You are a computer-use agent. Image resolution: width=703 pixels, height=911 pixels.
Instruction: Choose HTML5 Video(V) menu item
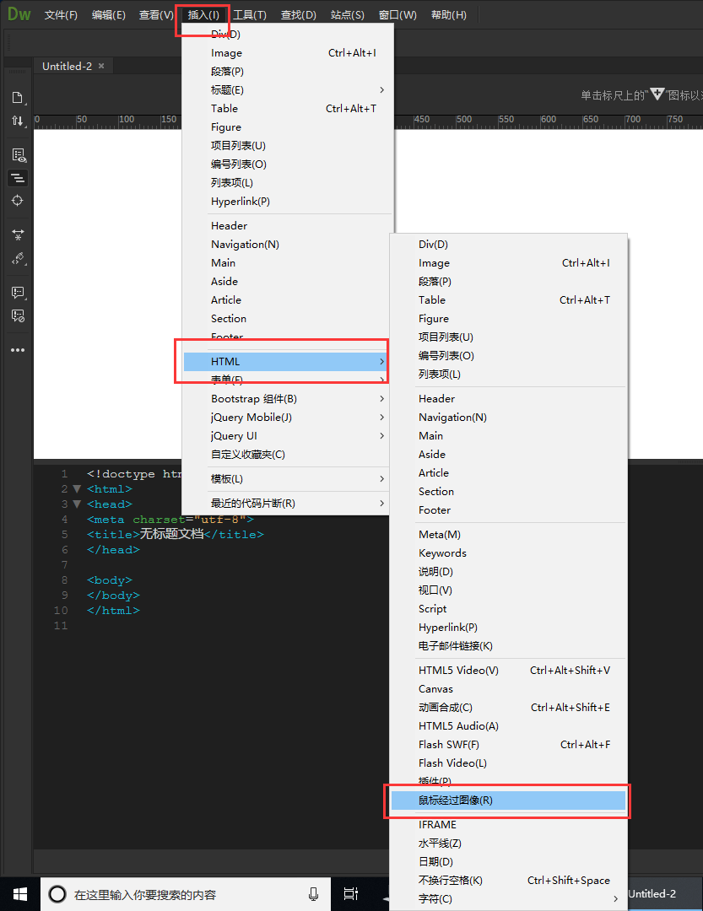click(508, 670)
